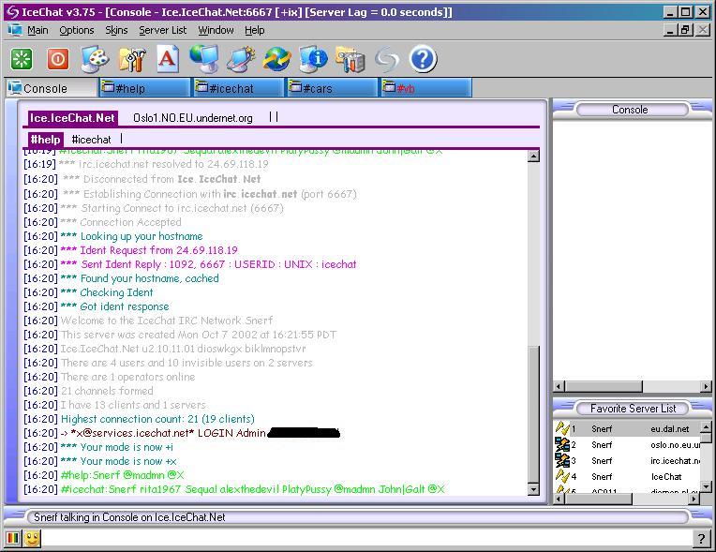Restore the inner Console child window
Screen dimensions: 716x552
(x=685, y=30)
